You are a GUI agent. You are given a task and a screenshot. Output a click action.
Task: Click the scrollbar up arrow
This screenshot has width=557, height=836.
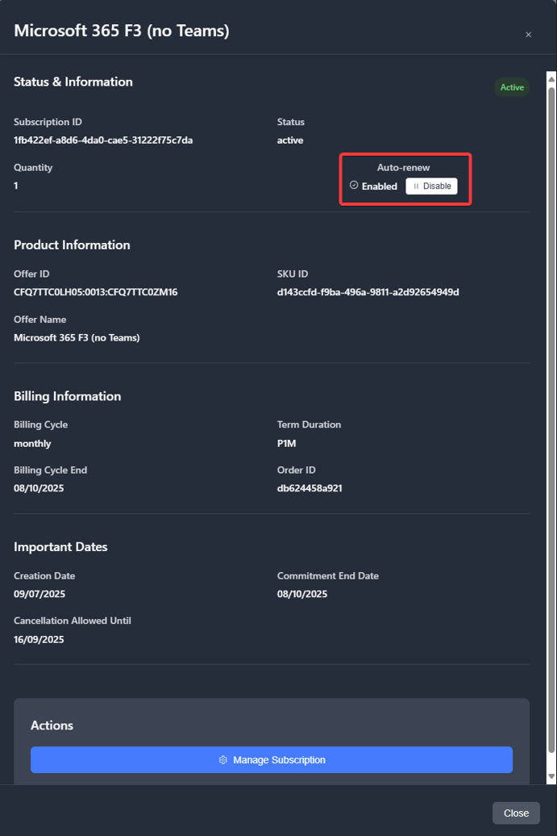click(551, 78)
